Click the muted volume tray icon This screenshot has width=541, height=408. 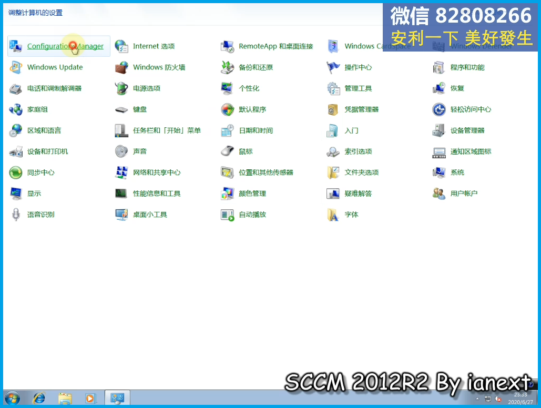498,399
